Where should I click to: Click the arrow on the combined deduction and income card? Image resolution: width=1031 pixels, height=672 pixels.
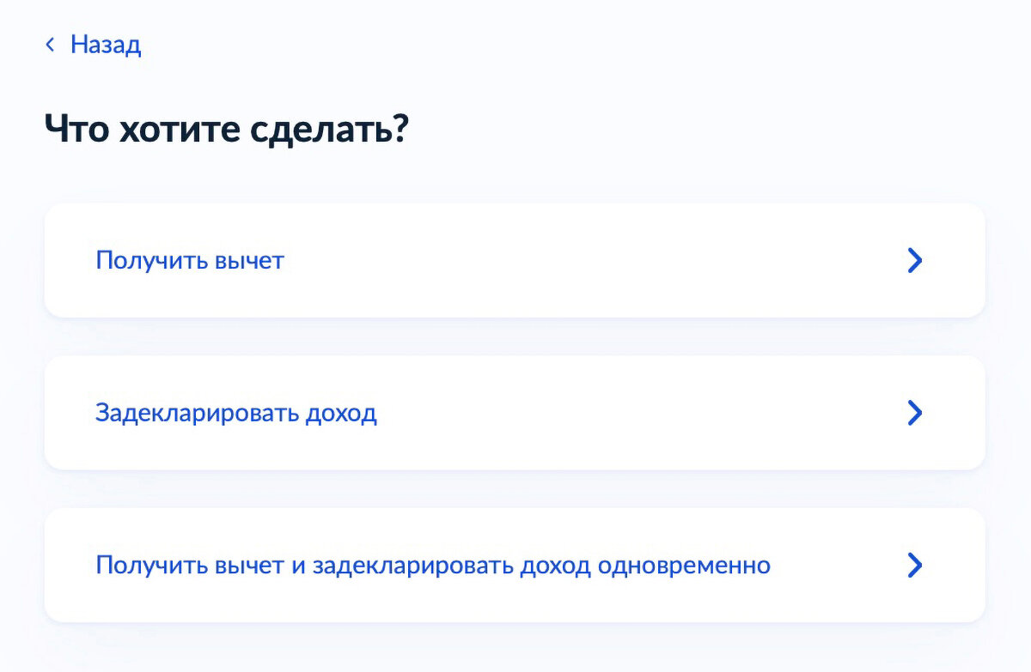915,565
